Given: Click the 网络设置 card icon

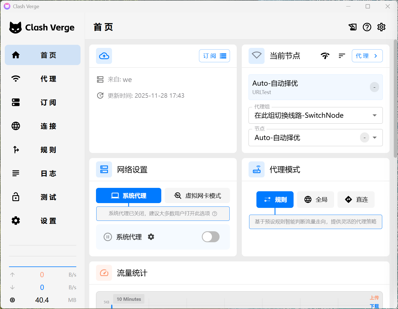Looking at the screenshot, I should pos(104,169).
